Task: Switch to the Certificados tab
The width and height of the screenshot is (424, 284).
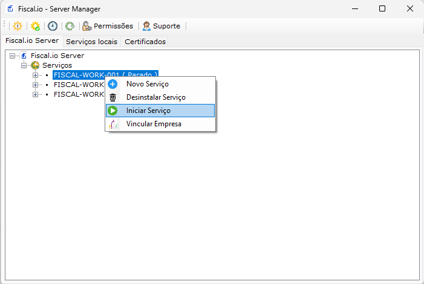Action: pyautogui.click(x=145, y=42)
